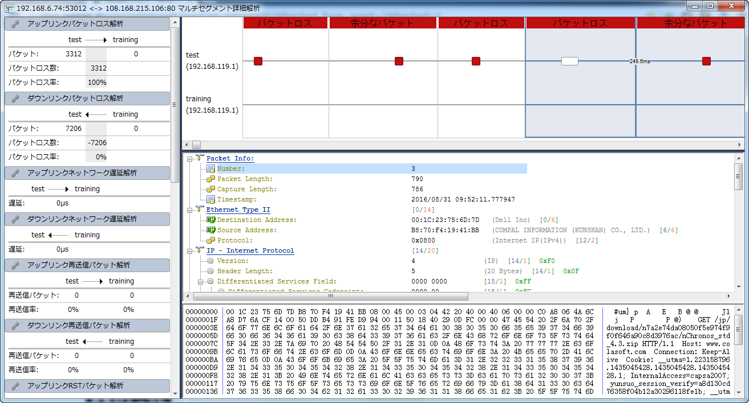Click the wrench icon beside ダウンリンク再送信パケット解析
Screen dimensions: 749x403
pyautogui.click(x=16, y=326)
